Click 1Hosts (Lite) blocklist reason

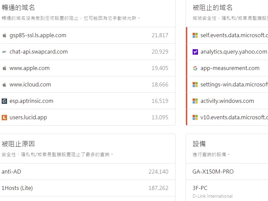17,188
